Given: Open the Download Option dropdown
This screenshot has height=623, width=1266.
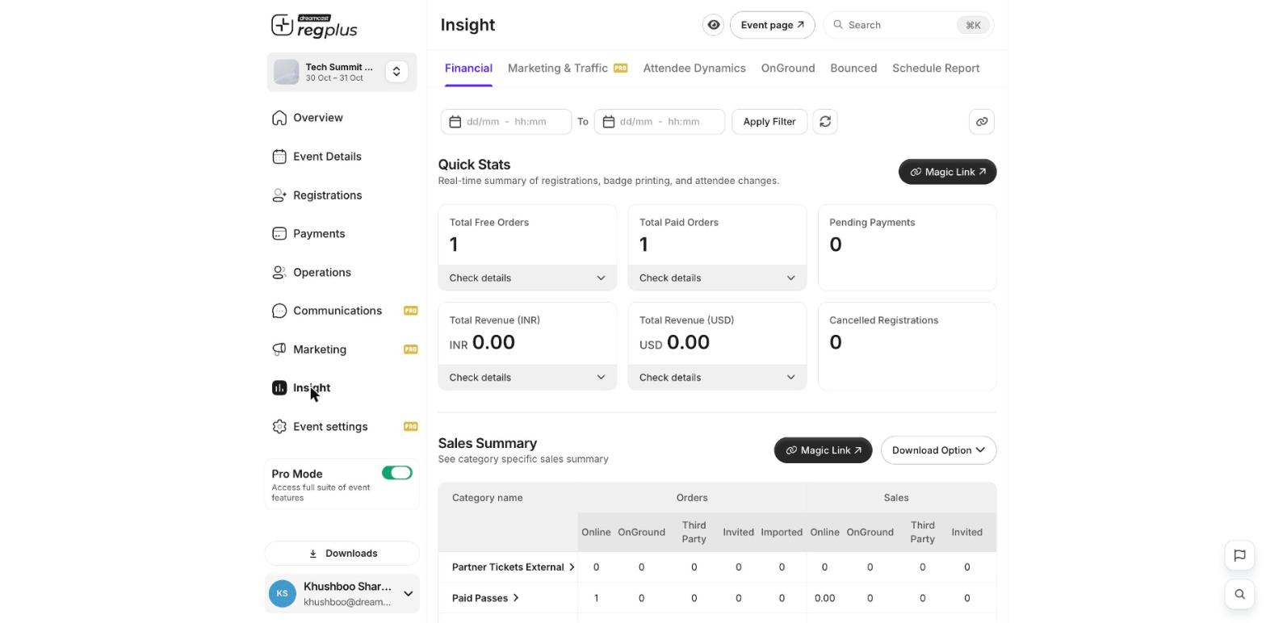Looking at the screenshot, I should [939, 450].
